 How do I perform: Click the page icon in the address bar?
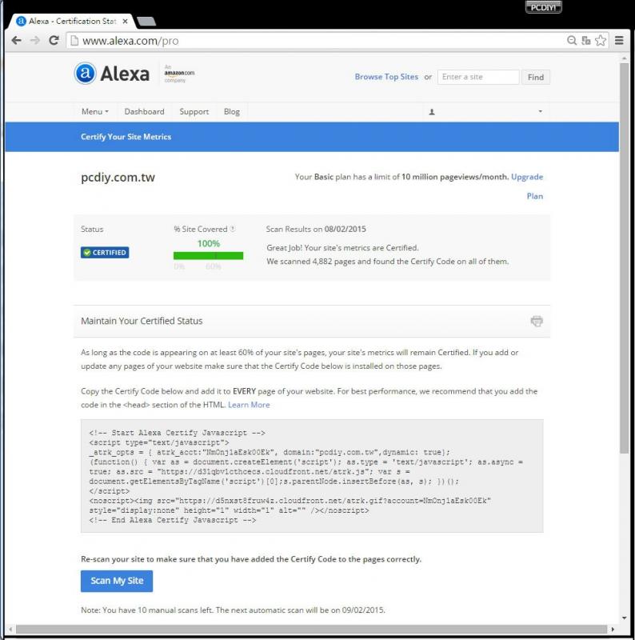click(74, 41)
